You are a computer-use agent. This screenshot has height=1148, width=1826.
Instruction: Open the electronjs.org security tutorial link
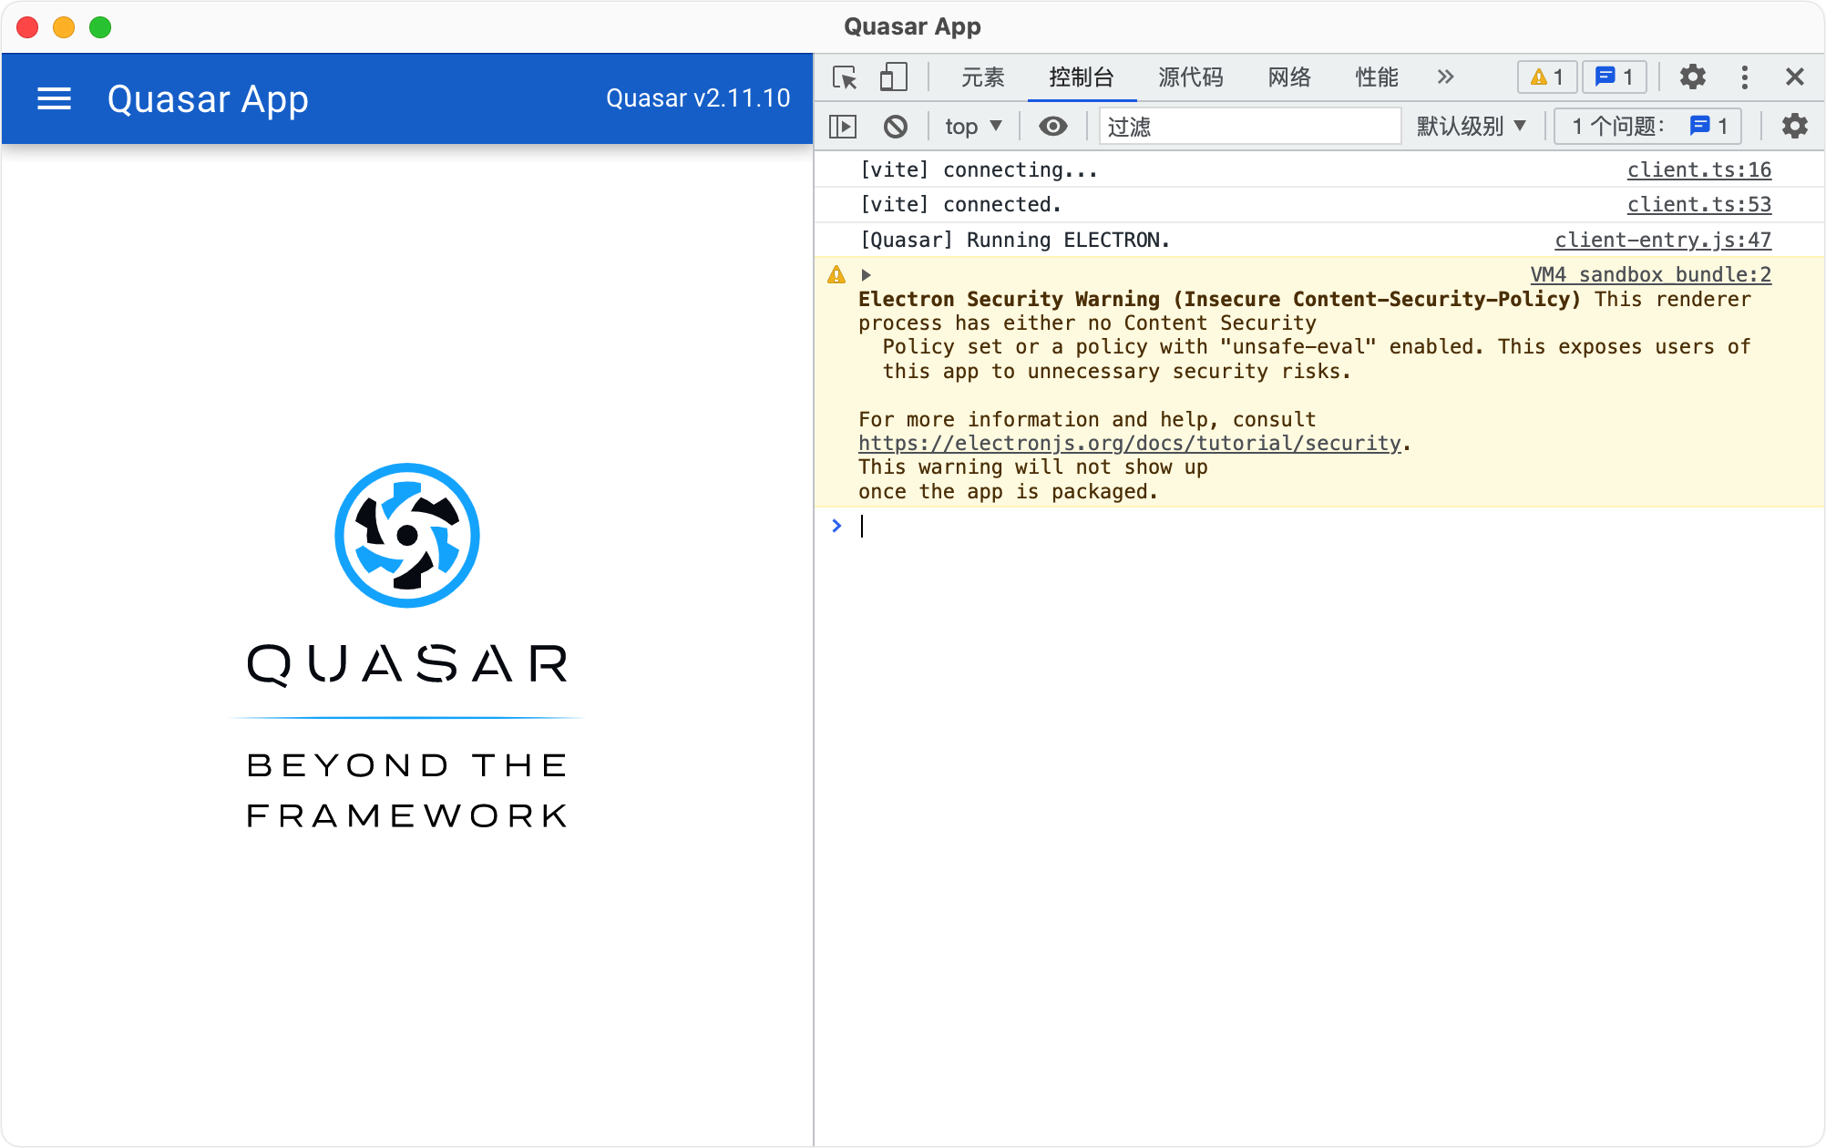point(1129,444)
